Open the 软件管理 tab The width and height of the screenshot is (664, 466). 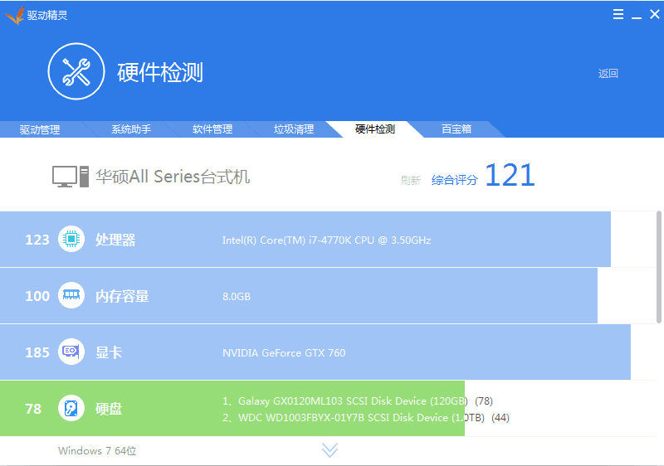tap(212, 129)
